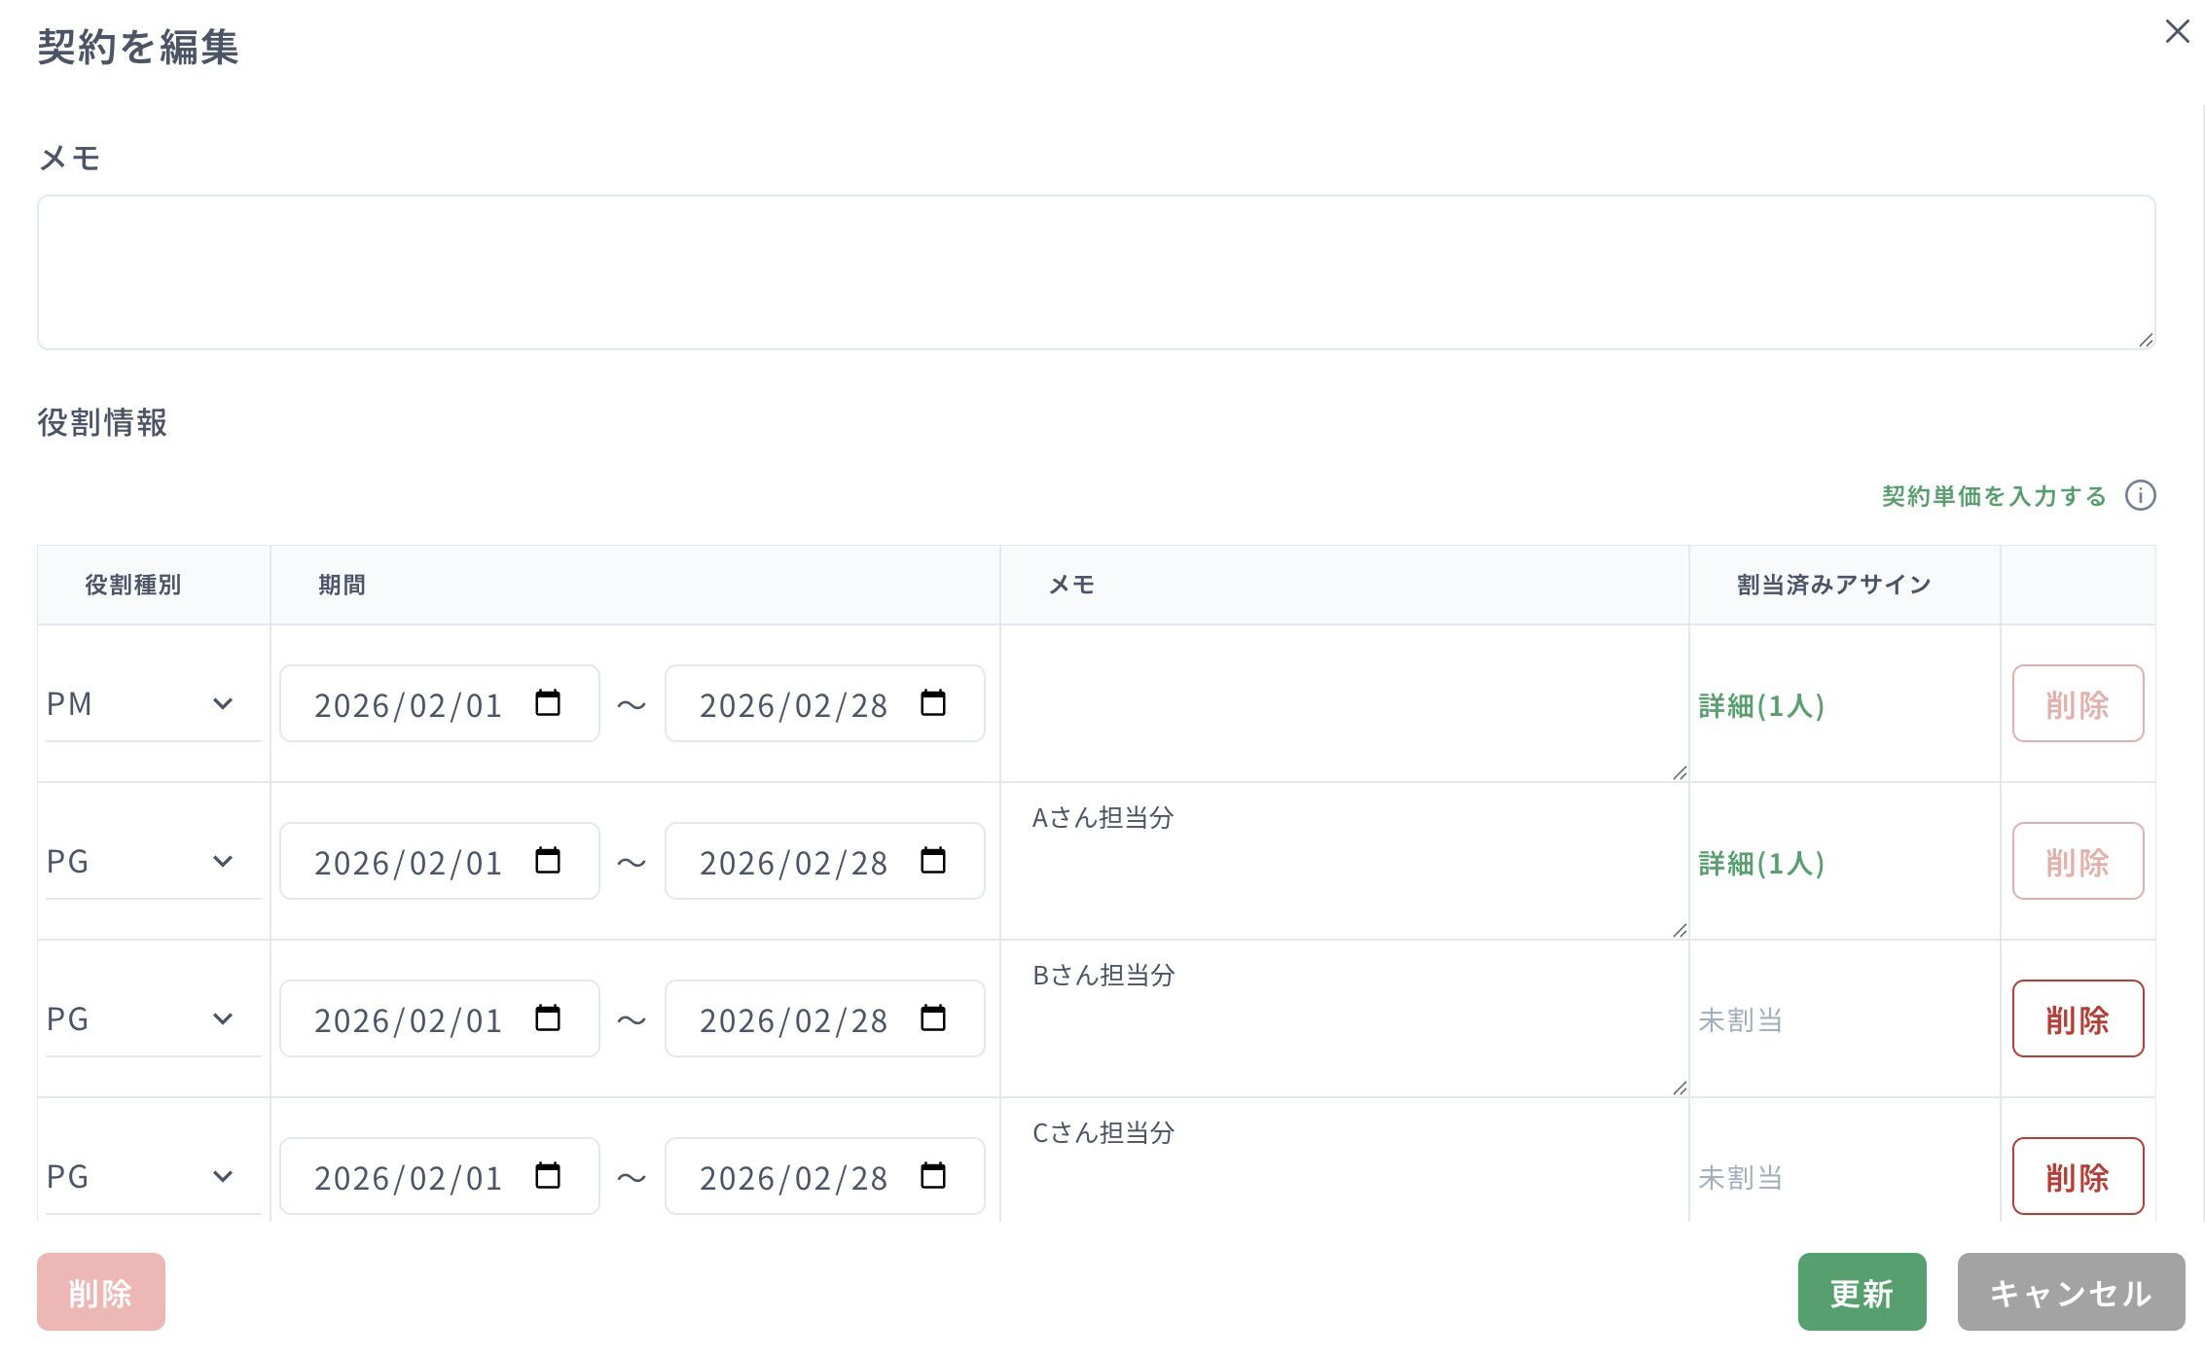Viewport: 2205px width, 1356px height.
Task: Click the 契約単価を入力する link
Action: (x=1994, y=496)
